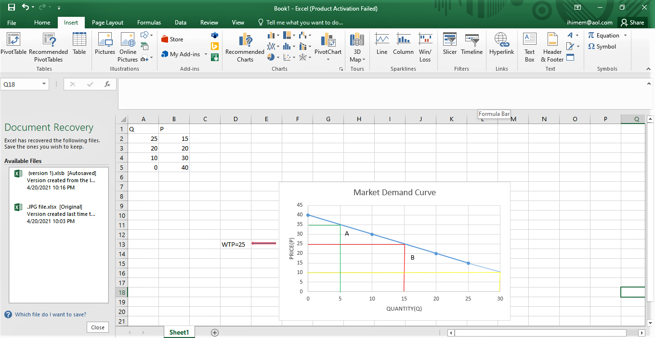Select the Sheet1 worksheet tab
The width and height of the screenshot is (655, 338).
pyautogui.click(x=179, y=332)
